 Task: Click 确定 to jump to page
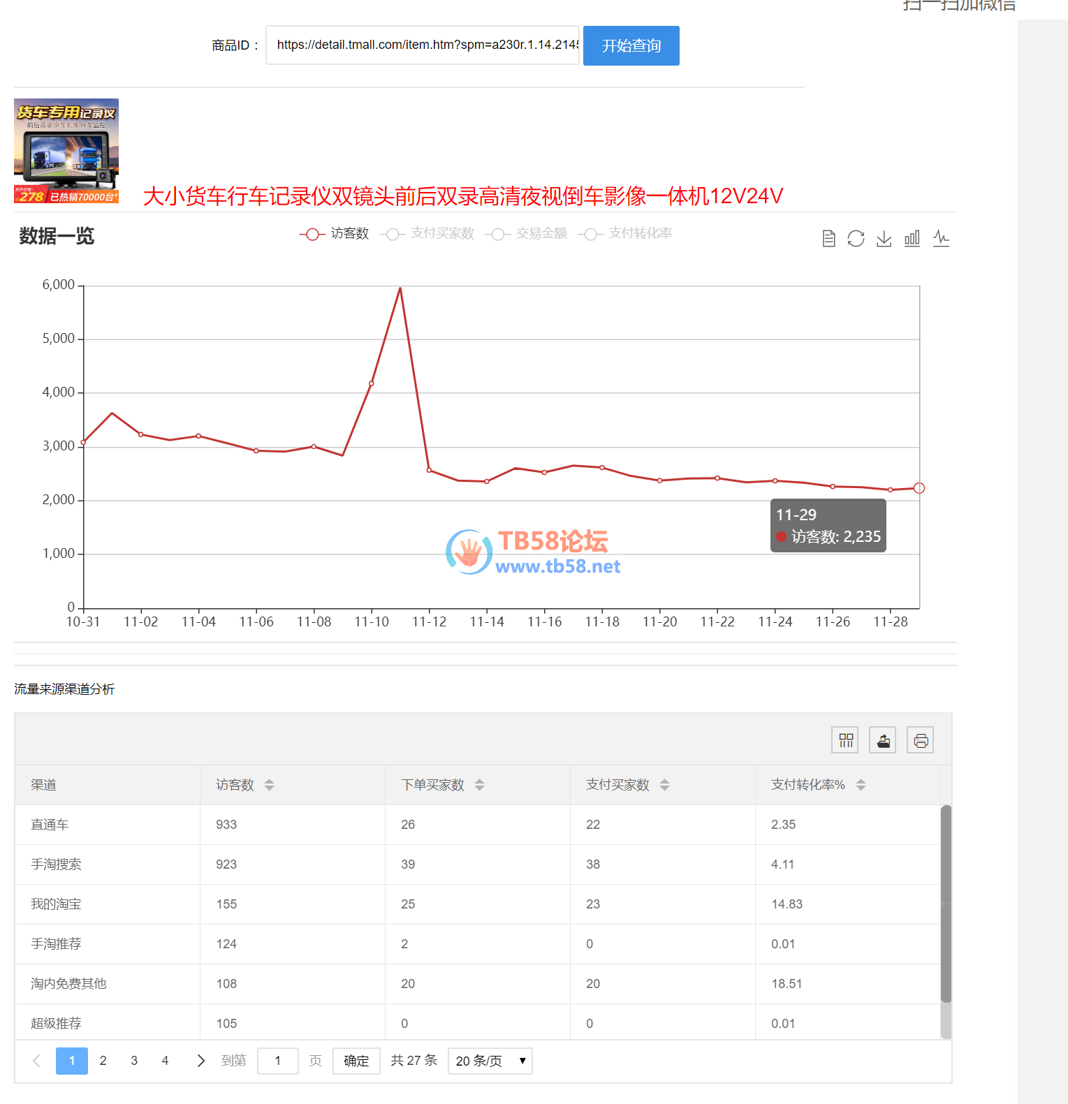coord(356,1061)
